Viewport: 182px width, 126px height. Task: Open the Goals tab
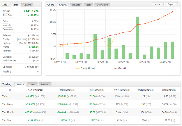pos(33,84)
